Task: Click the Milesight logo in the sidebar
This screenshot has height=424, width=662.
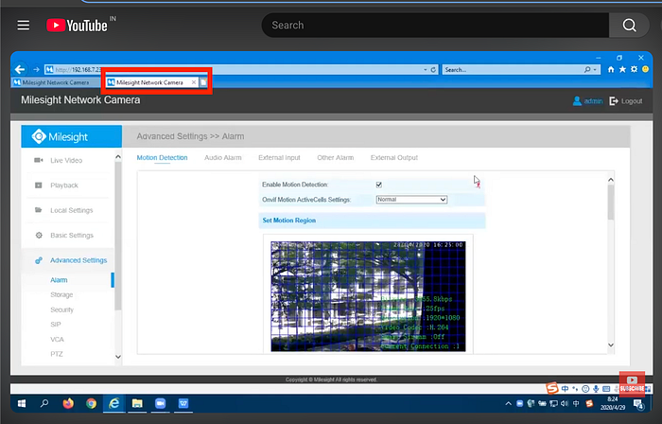Action: point(71,136)
